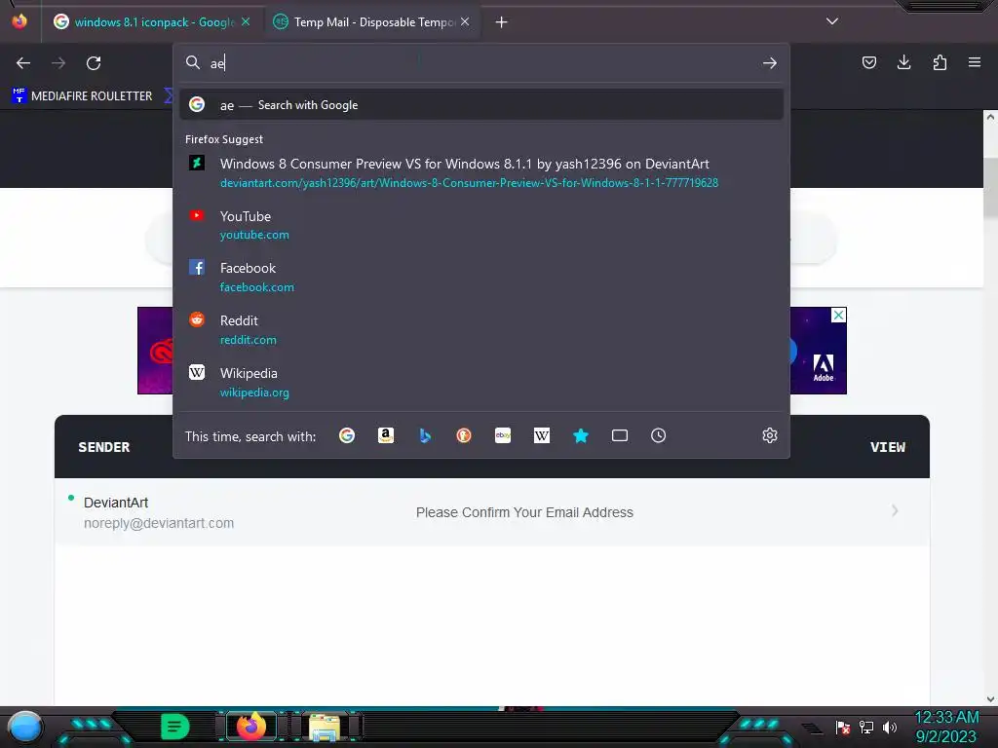Viewport: 998px width, 748px height.
Task: Choose the Reddit suggestion
Action: [x=481, y=329]
